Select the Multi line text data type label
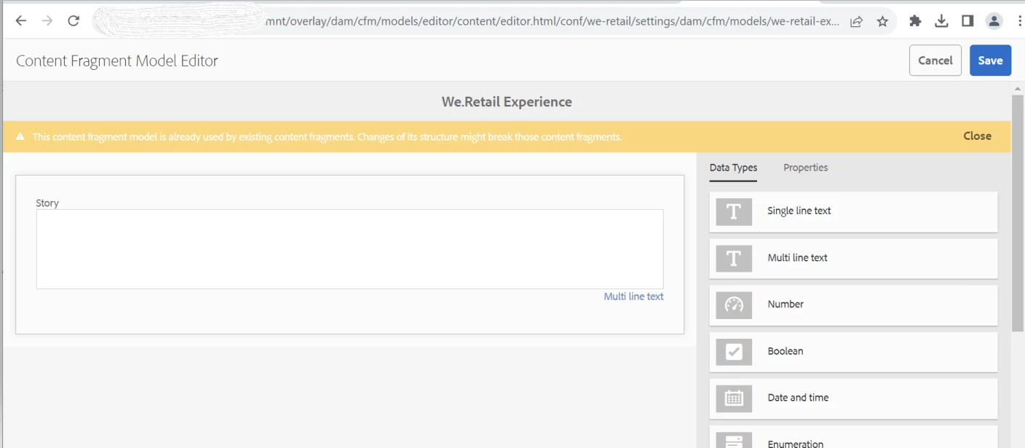The width and height of the screenshot is (1025, 448). point(797,258)
